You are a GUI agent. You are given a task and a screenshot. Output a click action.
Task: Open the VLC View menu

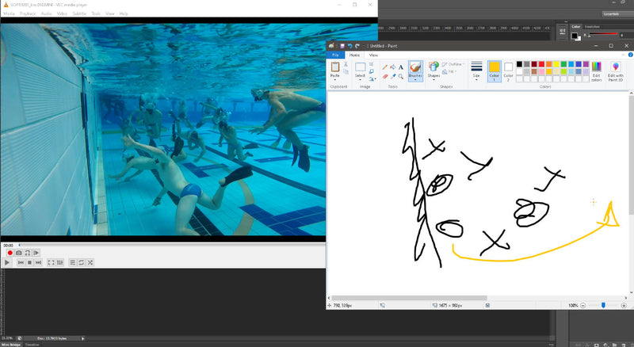(x=110, y=13)
